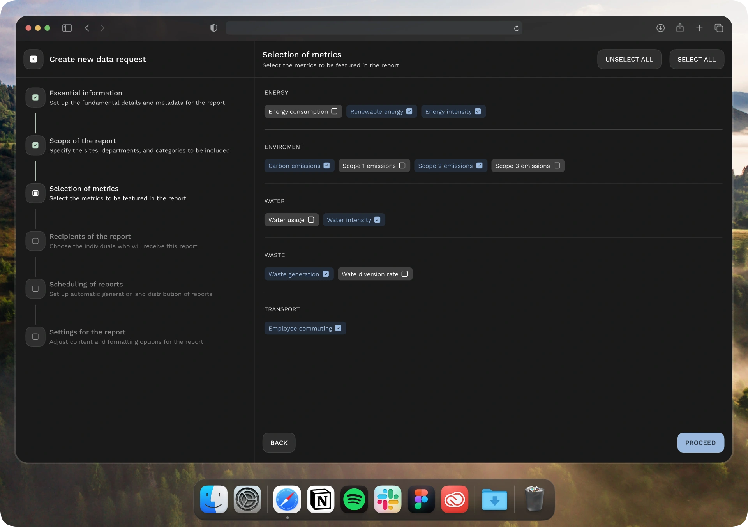This screenshot has width=748, height=527.
Task: Uncheck the Carbon emissions metric
Action: (326, 166)
